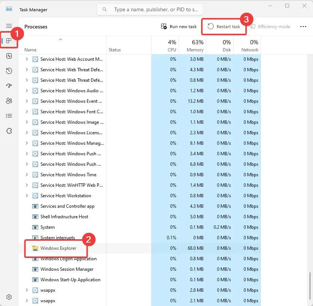Click the Efficiency mode button
Viewport: 313px width, 306px height.
tap(270, 27)
